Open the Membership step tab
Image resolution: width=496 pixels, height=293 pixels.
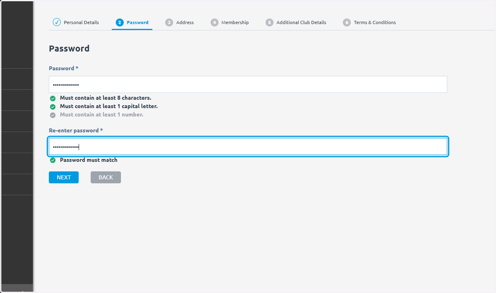229,22
